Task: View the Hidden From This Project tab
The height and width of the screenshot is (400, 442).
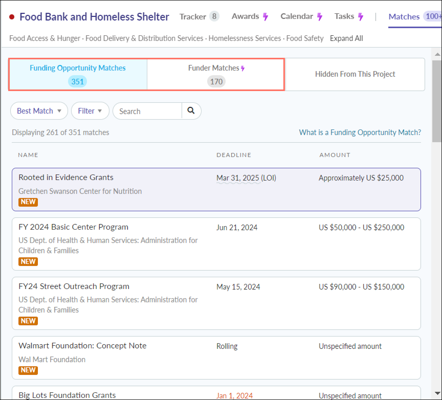Action: click(x=355, y=74)
